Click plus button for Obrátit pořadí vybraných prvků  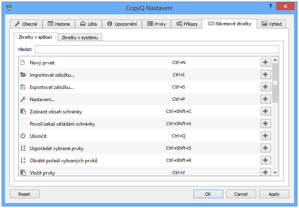pyautogui.click(x=266, y=160)
